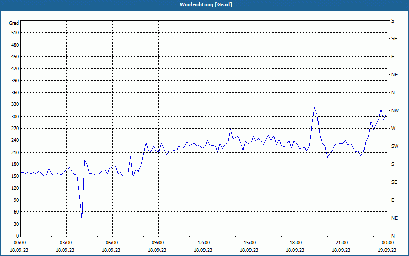Click the 'Grad' y-axis unit label
409x256 pixels.
(x=14, y=23)
